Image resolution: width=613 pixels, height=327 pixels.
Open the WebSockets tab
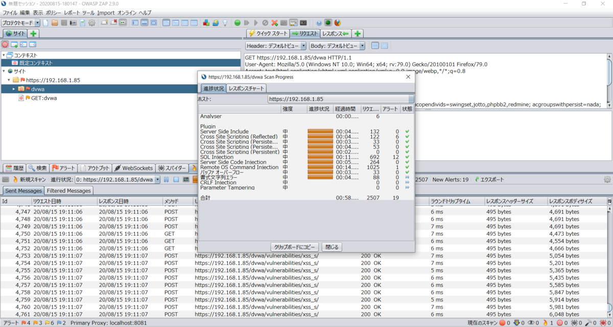(x=133, y=168)
